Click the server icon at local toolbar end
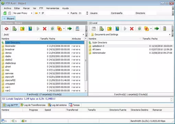 coord(164,29)
